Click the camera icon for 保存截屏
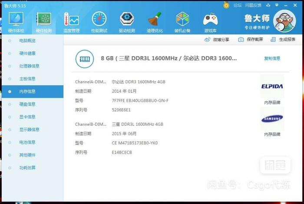The width and height of the screenshot is (304, 204). 241,40
